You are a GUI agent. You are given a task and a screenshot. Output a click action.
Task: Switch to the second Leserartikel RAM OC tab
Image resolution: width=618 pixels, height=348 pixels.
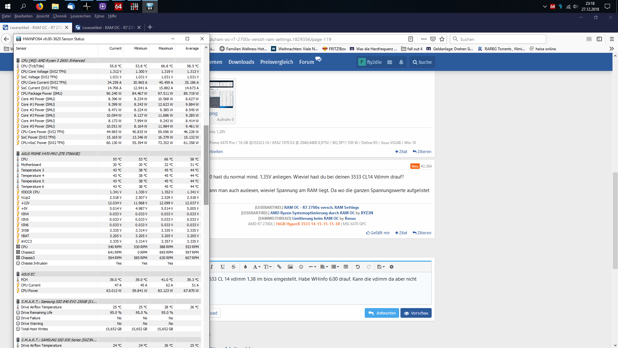tap(108, 27)
